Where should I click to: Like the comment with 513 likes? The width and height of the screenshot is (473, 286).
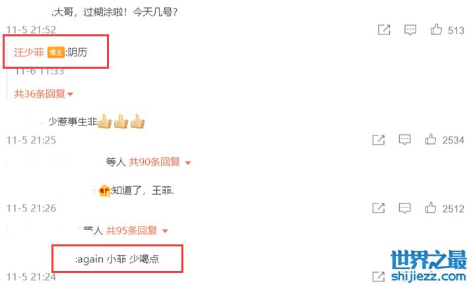click(x=436, y=30)
